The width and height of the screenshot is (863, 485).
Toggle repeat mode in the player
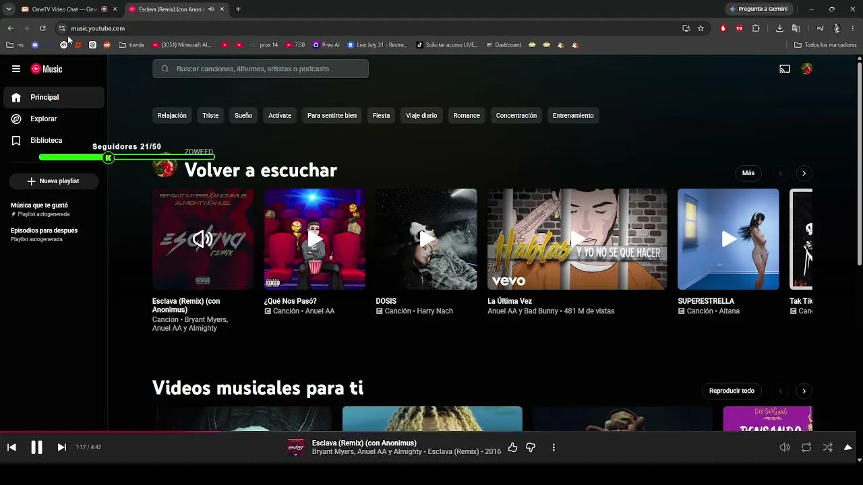click(x=806, y=447)
